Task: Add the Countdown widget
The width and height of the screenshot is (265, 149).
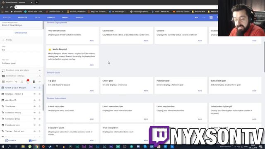Action: pos(146,41)
